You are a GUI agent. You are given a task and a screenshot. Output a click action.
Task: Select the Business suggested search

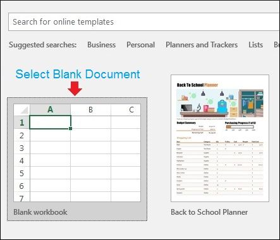[x=101, y=45]
